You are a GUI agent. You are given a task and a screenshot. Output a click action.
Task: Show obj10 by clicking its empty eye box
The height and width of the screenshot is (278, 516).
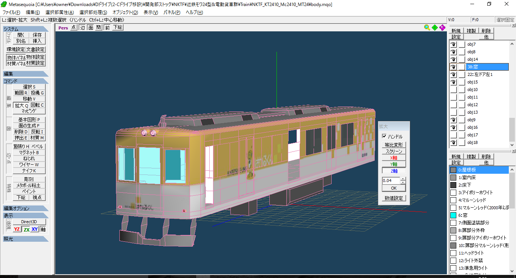[453, 90]
